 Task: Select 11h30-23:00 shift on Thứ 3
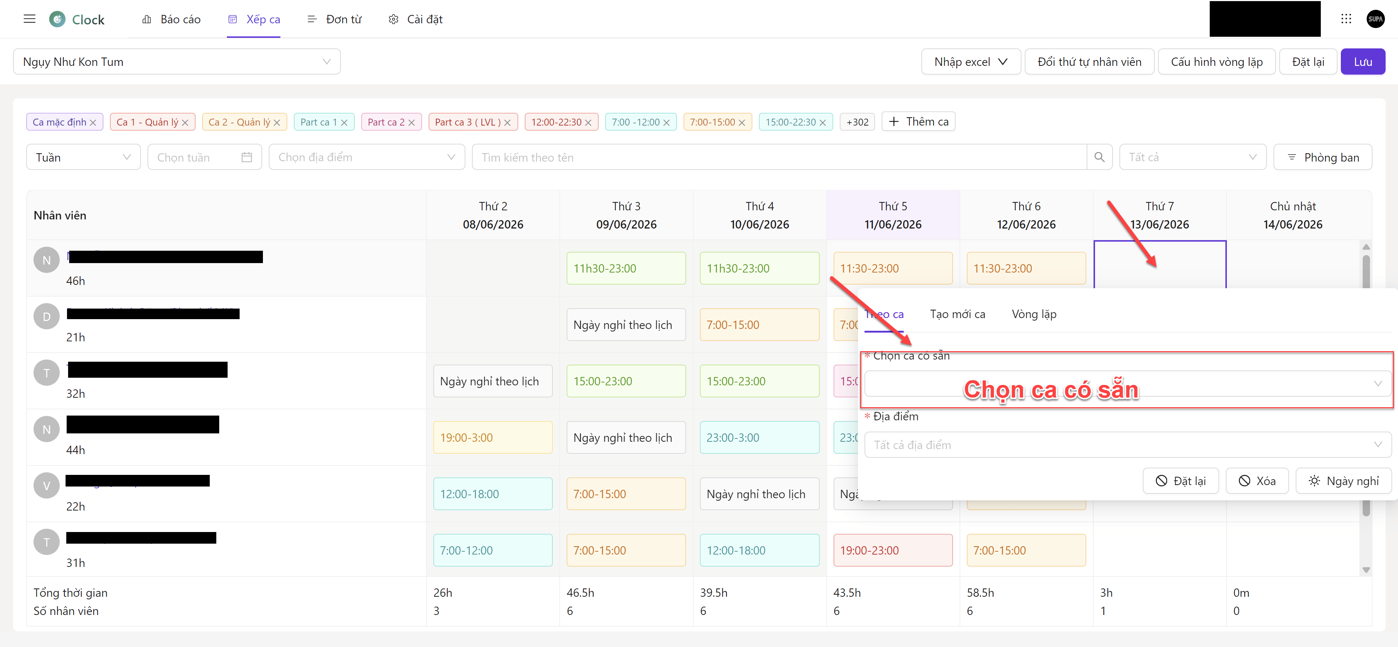coord(626,269)
